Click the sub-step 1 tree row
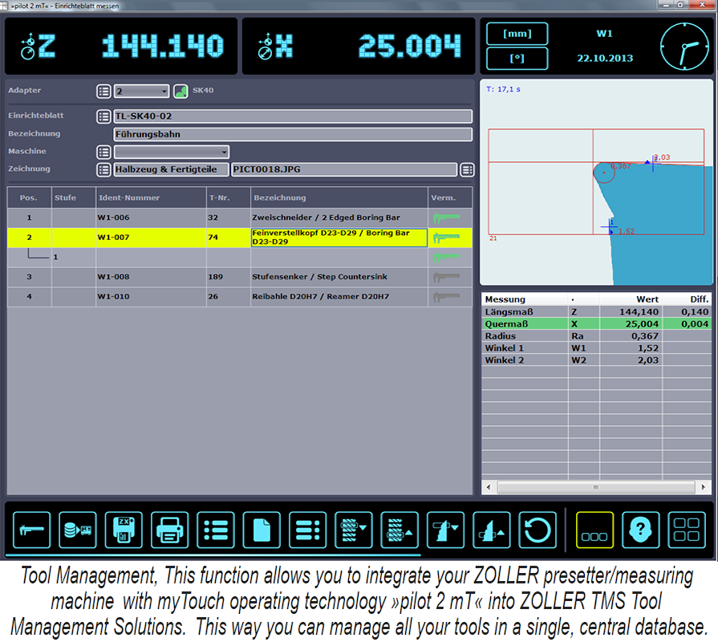 (240, 258)
